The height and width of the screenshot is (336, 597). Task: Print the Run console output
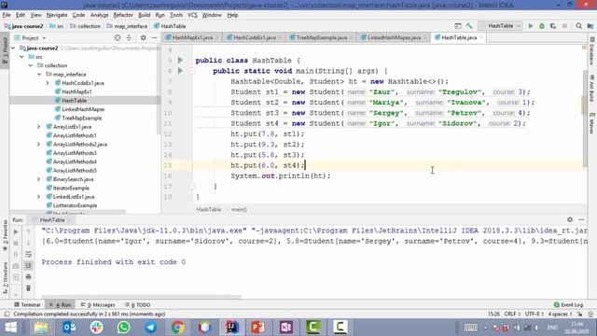(x=28, y=277)
